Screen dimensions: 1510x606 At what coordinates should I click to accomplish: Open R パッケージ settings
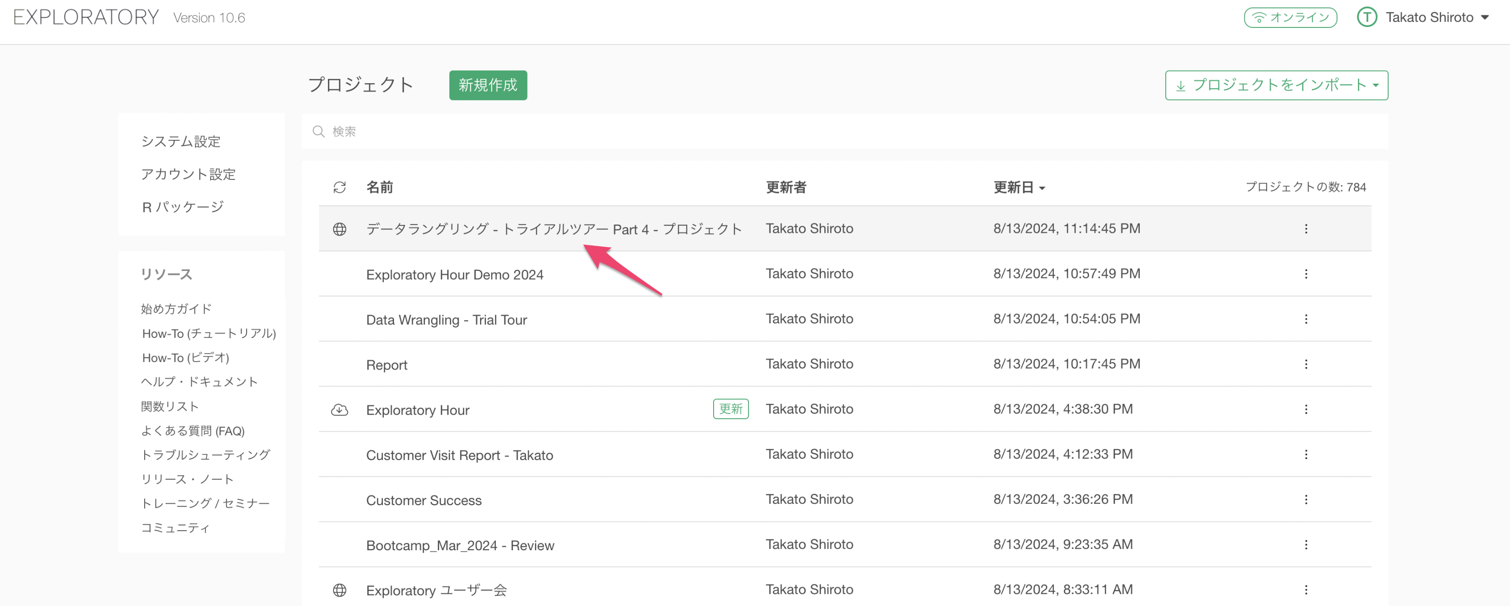click(183, 207)
